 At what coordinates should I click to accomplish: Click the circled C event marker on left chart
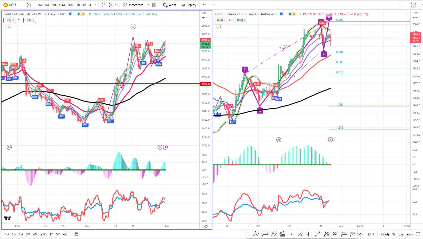point(133,27)
